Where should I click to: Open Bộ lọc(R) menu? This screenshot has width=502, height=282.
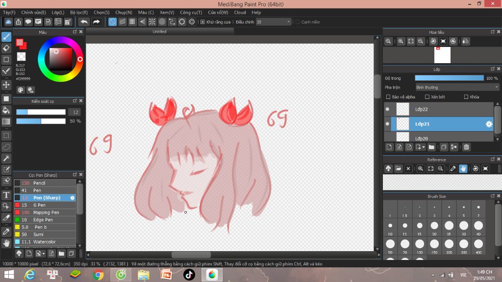pyautogui.click(x=79, y=12)
